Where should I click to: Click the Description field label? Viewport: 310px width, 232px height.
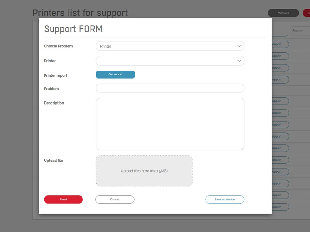click(x=54, y=103)
